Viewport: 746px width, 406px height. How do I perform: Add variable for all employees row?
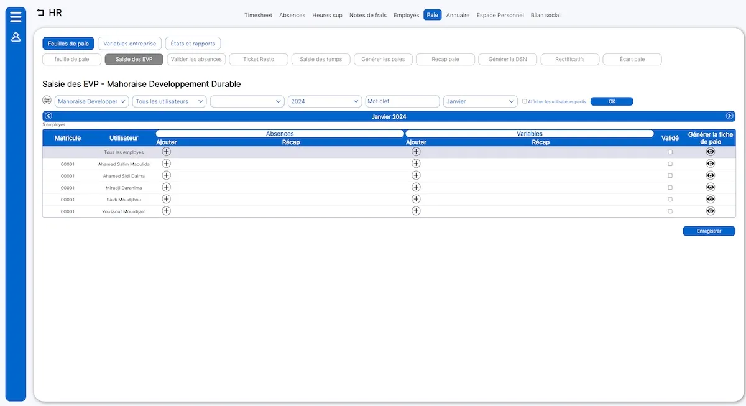pyautogui.click(x=416, y=152)
